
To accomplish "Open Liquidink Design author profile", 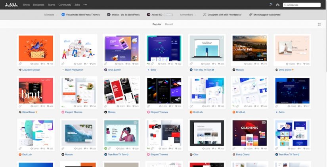I will (31, 70).
